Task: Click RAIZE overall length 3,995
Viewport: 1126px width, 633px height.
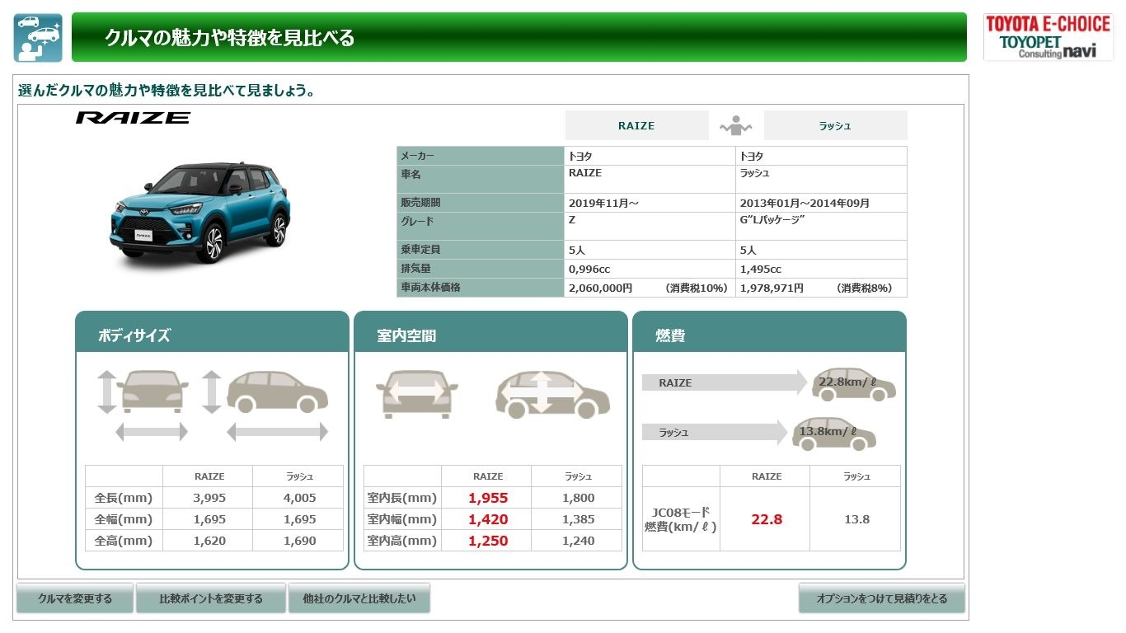Action: pyautogui.click(x=209, y=498)
